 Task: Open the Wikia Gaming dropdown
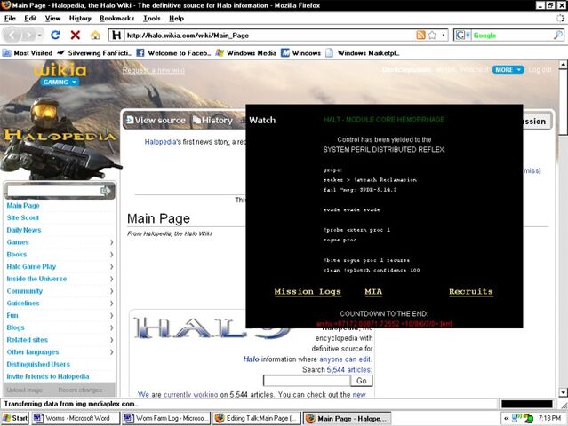pos(59,82)
